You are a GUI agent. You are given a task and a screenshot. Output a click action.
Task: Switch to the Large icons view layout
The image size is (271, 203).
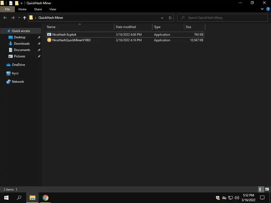coord(267,189)
